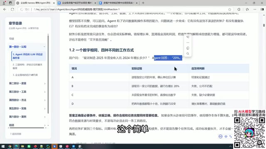
Task: Collapse the 第一部分·认知 sidebar section
Action: click(x=44, y=47)
